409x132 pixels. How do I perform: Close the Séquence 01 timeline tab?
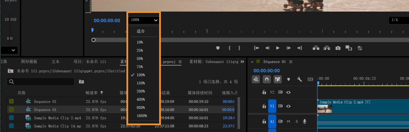pyautogui.click(x=252, y=62)
